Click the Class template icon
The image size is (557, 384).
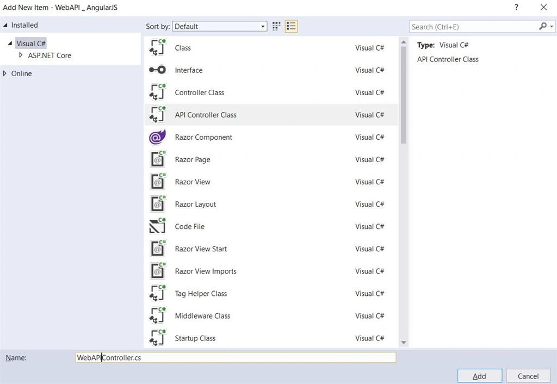point(157,48)
